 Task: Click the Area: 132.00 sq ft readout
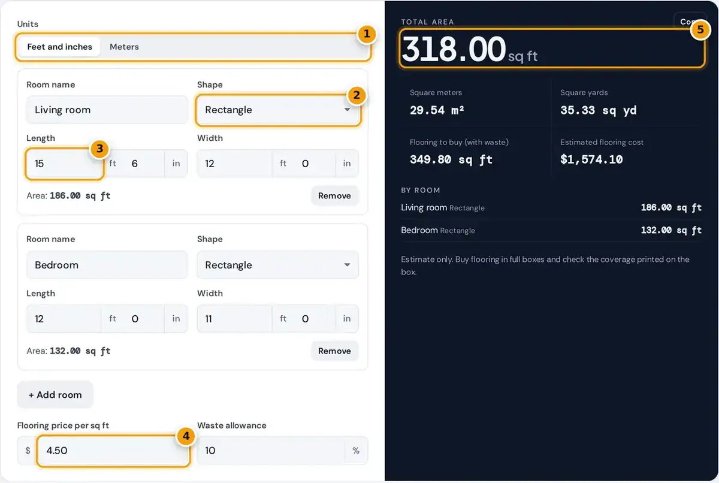point(69,351)
